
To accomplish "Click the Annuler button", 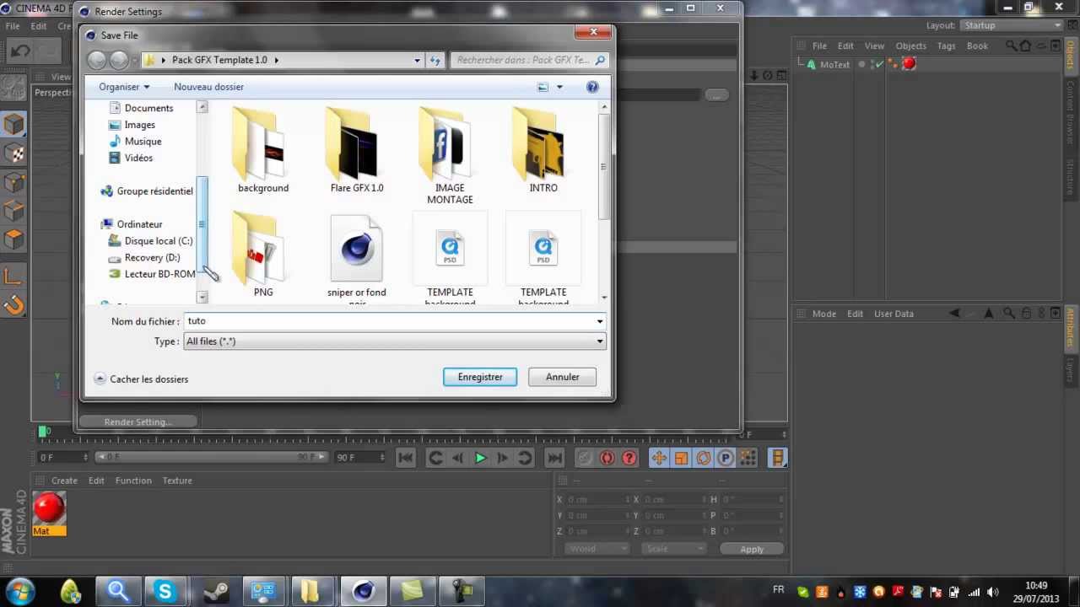I will pyautogui.click(x=562, y=377).
